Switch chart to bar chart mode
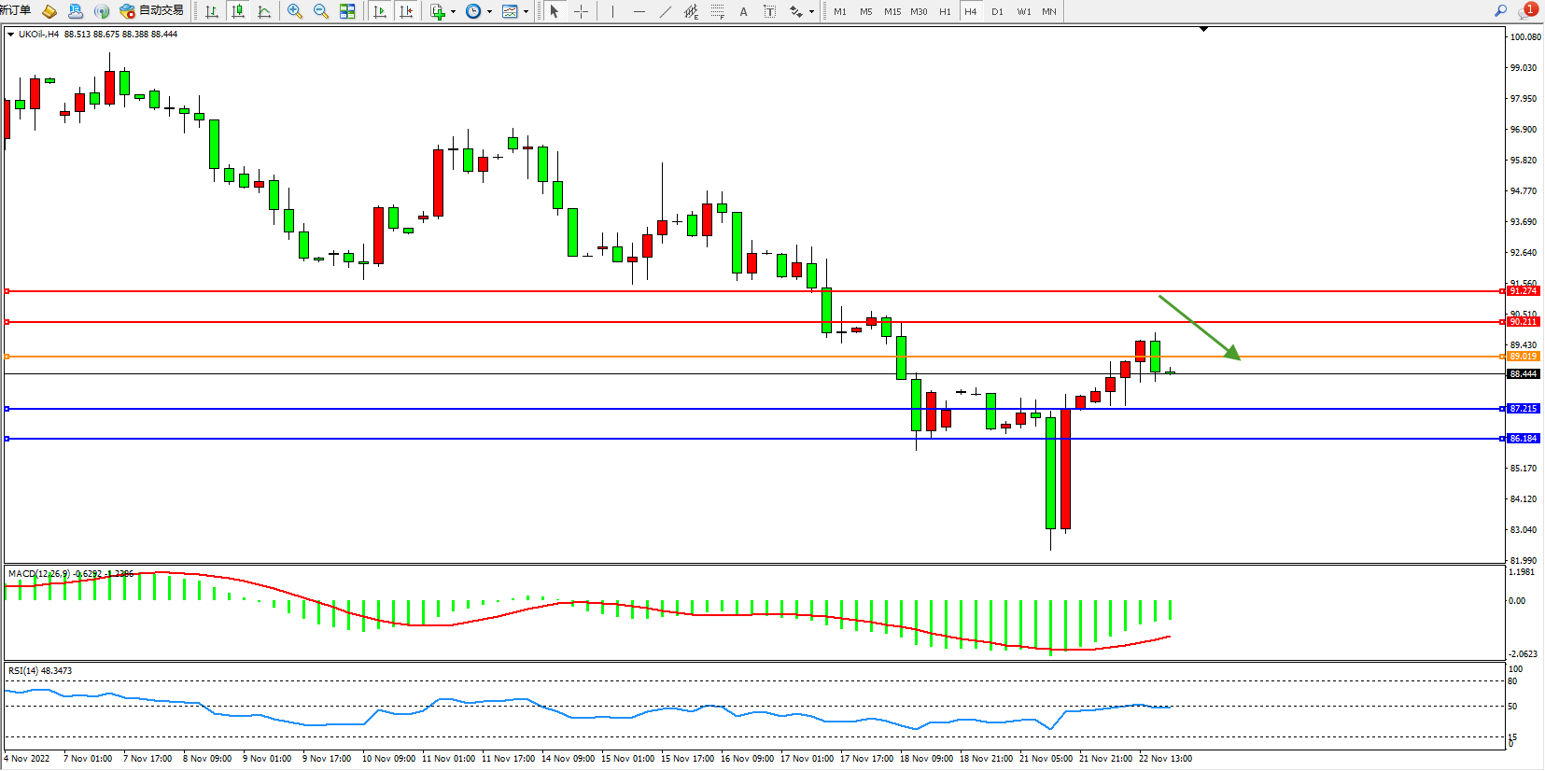 tap(212, 11)
